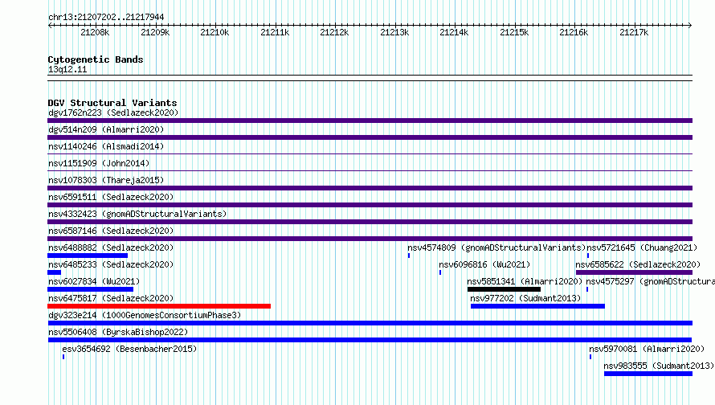Select nsv983555 (Sudmant2013) label
The height and width of the screenshot is (405, 715).
[659, 366]
